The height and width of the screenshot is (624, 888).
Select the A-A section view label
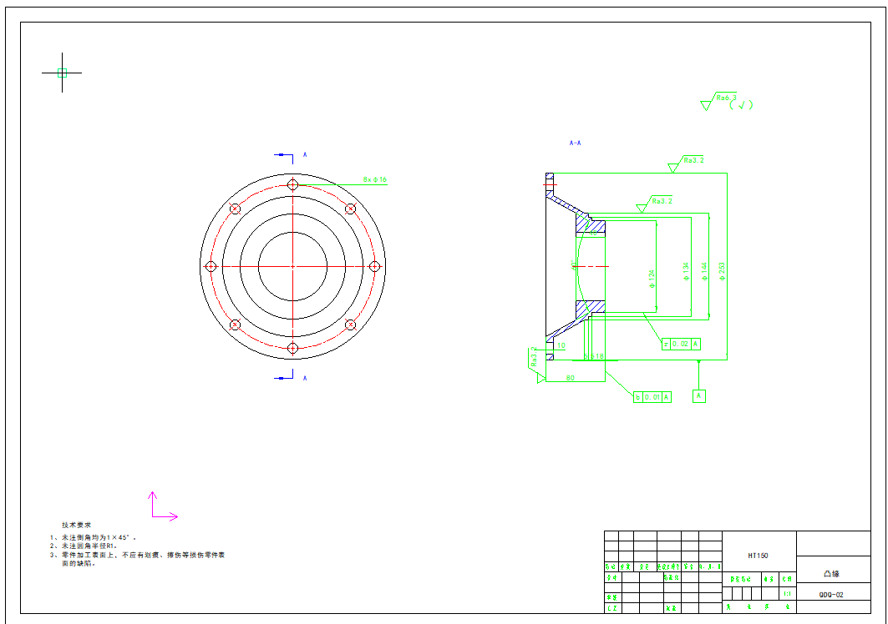tap(575, 143)
